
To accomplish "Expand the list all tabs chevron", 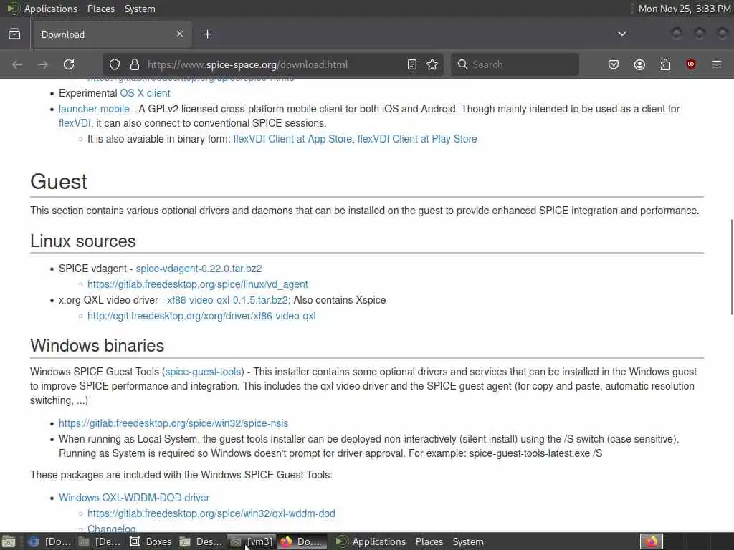I will (x=622, y=34).
